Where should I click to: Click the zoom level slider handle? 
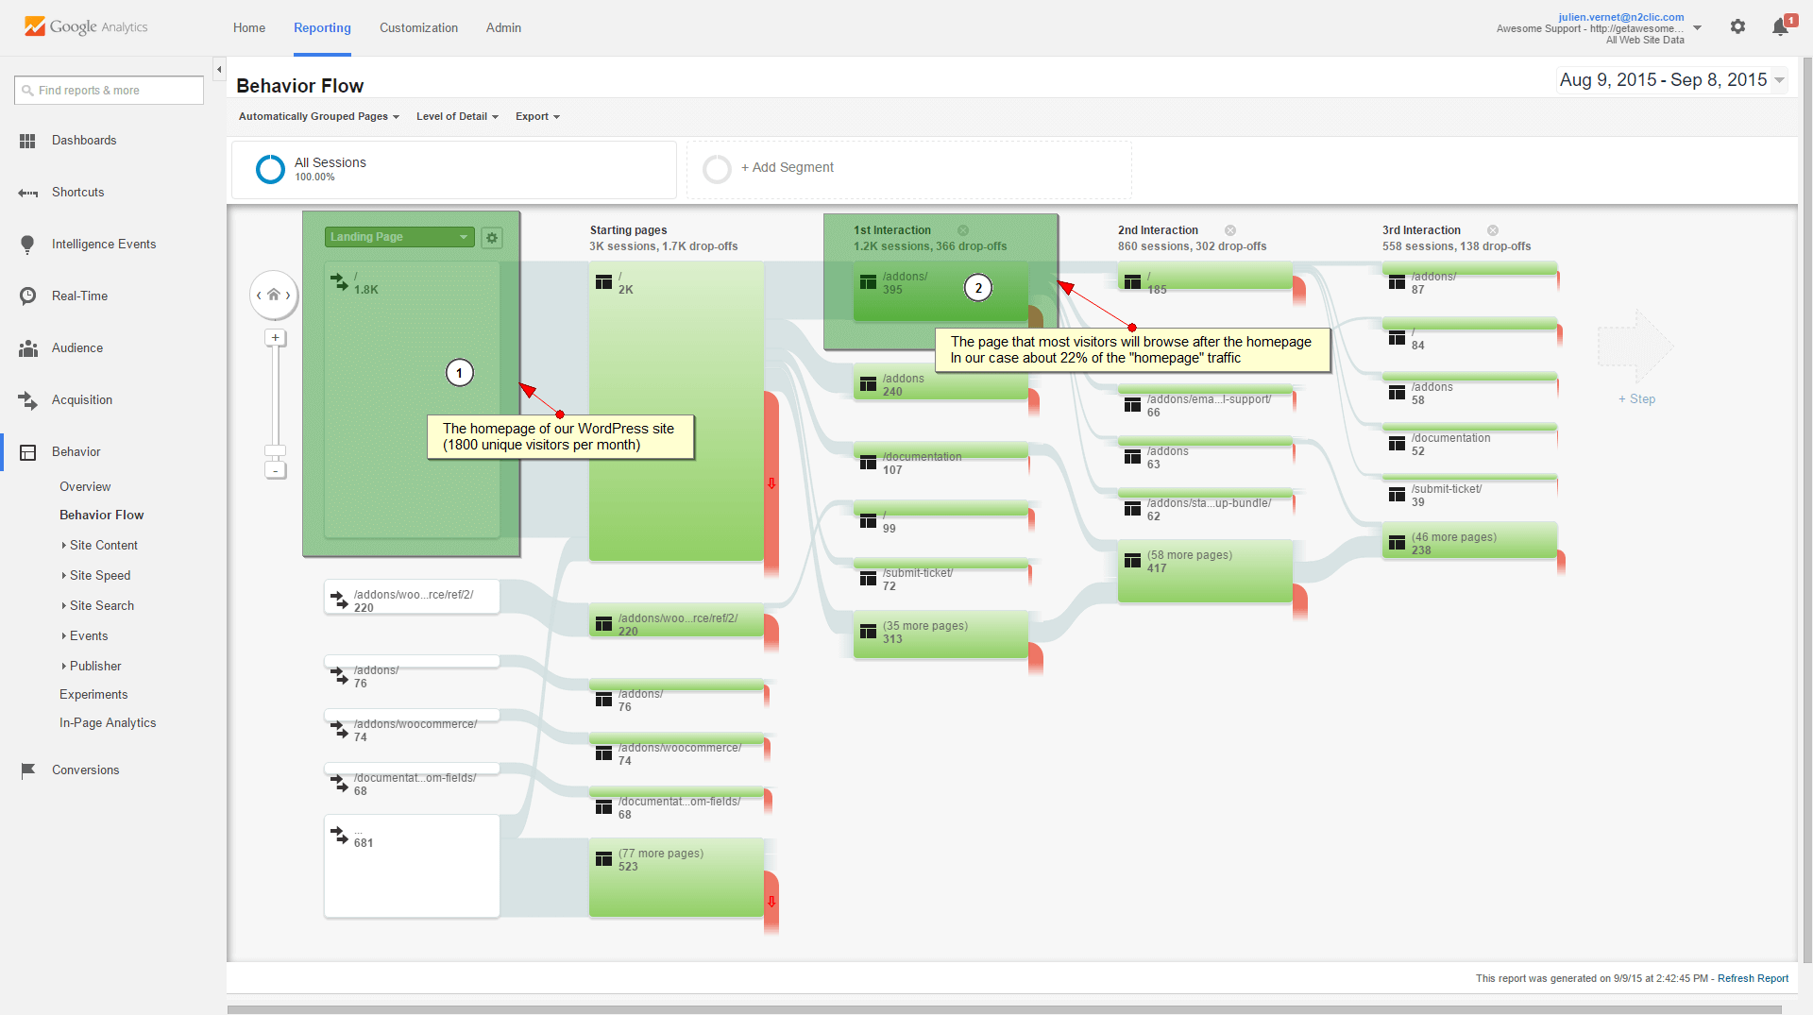coord(276,451)
